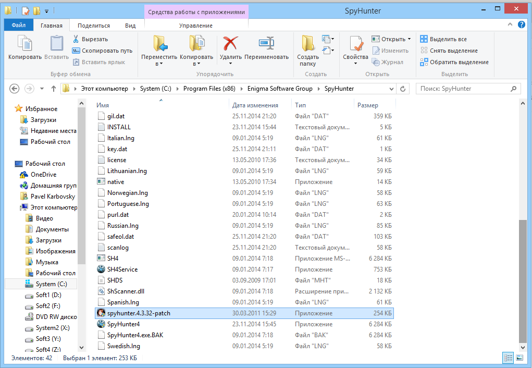Create new folder with Создать папку

[x=308, y=51]
